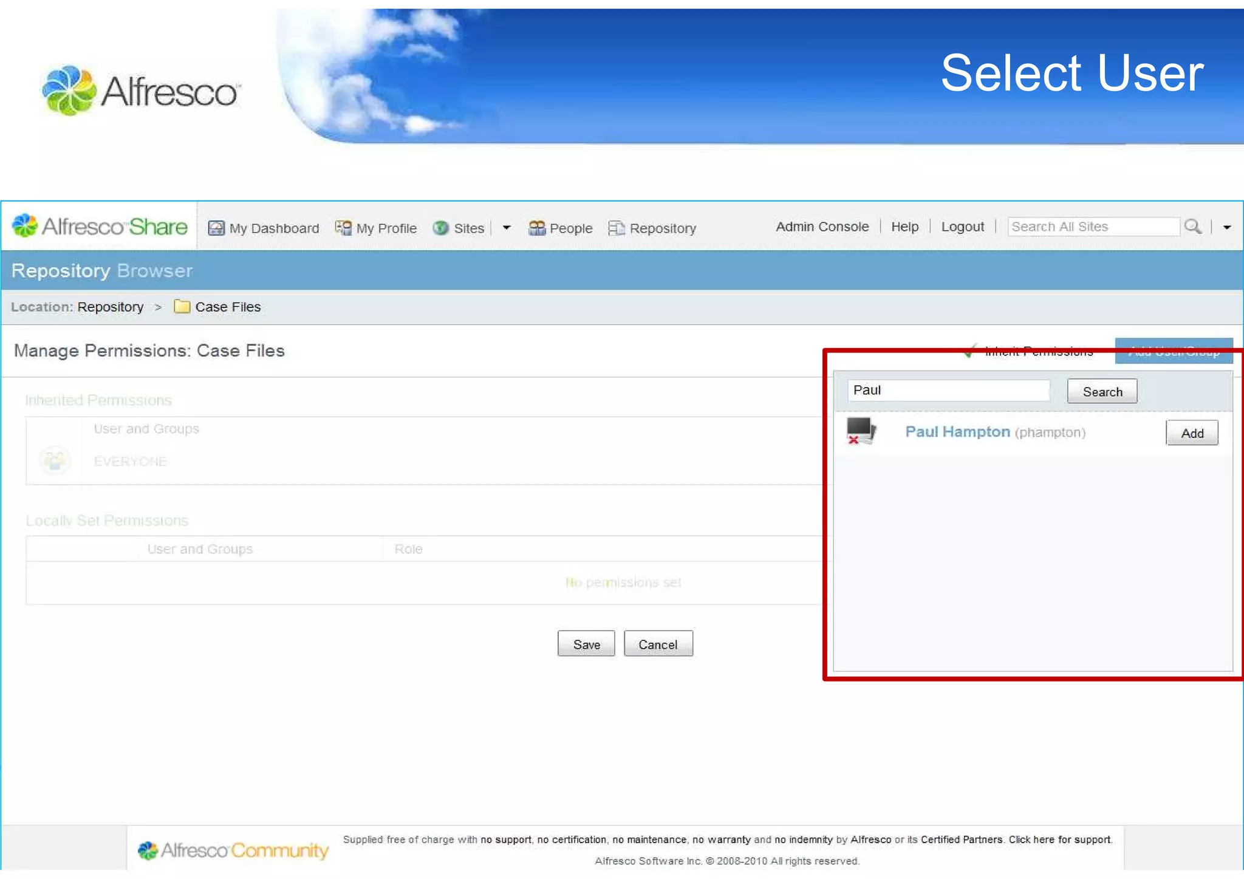Click the People icon
Viewport: 1244px width, 879px height.
[x=537, y=228]
